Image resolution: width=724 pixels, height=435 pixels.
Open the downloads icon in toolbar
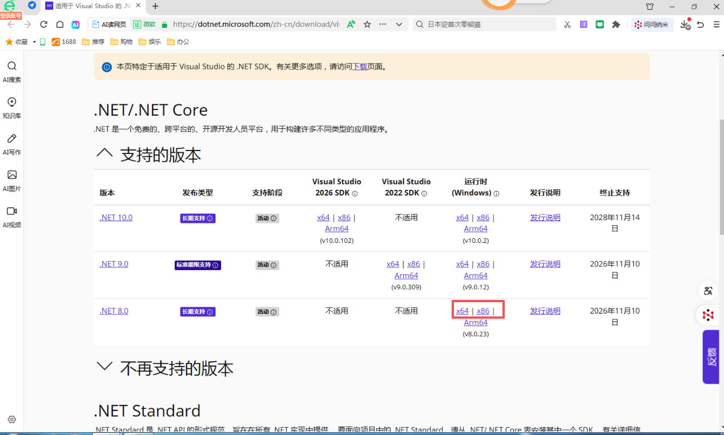pyautogui.click(x=685, y=25)
